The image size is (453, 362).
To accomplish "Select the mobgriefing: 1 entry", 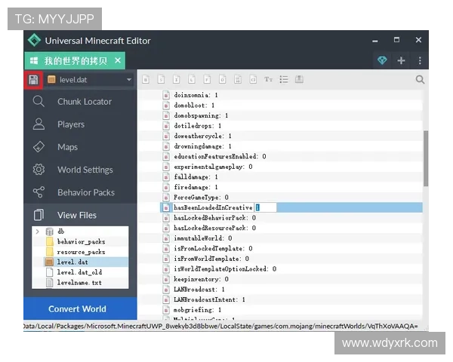I will pyautogui.click(x=197, y=310).
